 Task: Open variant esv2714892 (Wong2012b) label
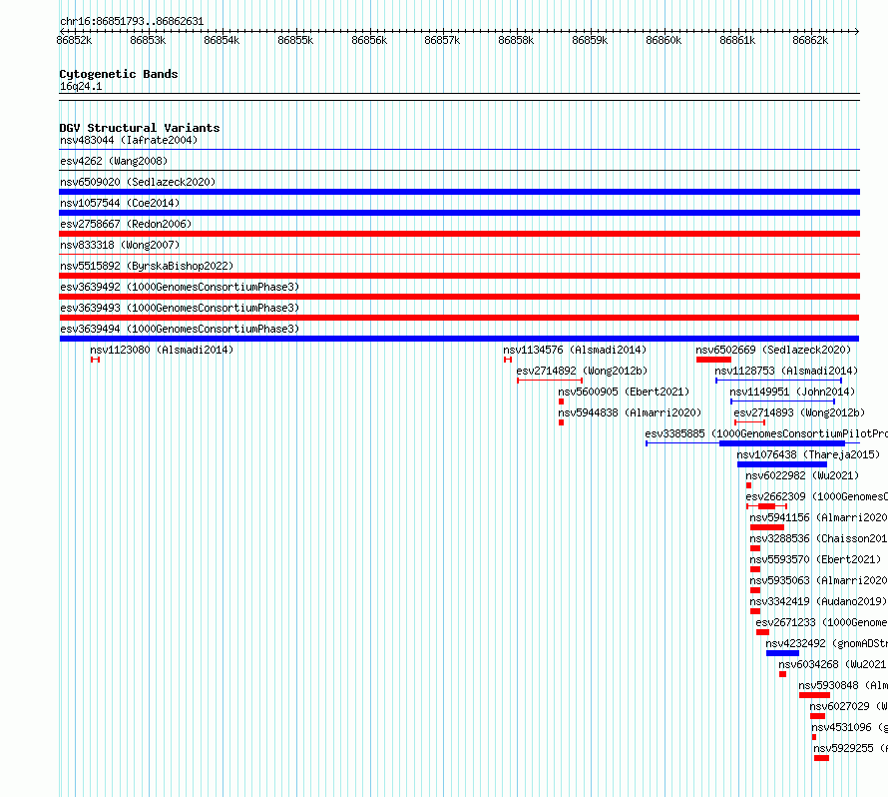582,371
